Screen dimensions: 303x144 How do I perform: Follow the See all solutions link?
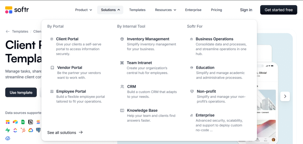click(65, 132)
